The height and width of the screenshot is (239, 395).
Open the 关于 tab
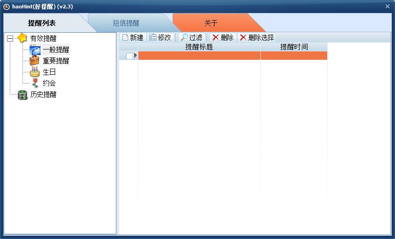pyautogui.click(x=211, y=23)
